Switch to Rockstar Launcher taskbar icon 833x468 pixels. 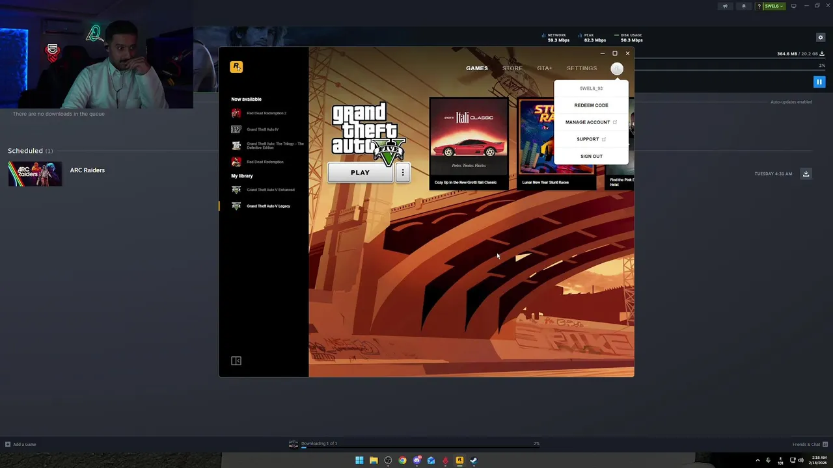point(459,461)
